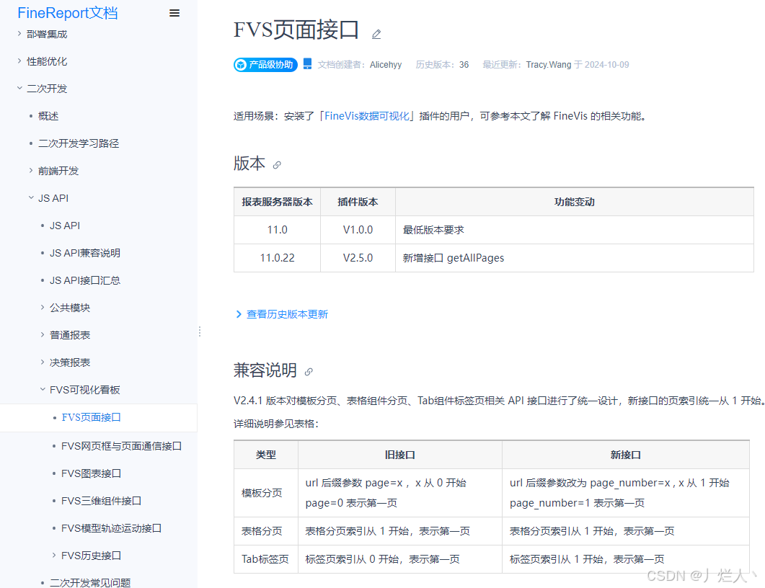Click row label Tab标签页
765x588 pixels.
(265, 559)
